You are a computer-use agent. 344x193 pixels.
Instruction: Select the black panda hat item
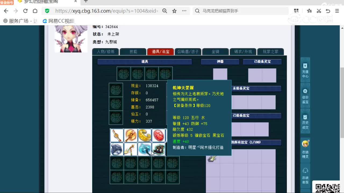point(159,149)
